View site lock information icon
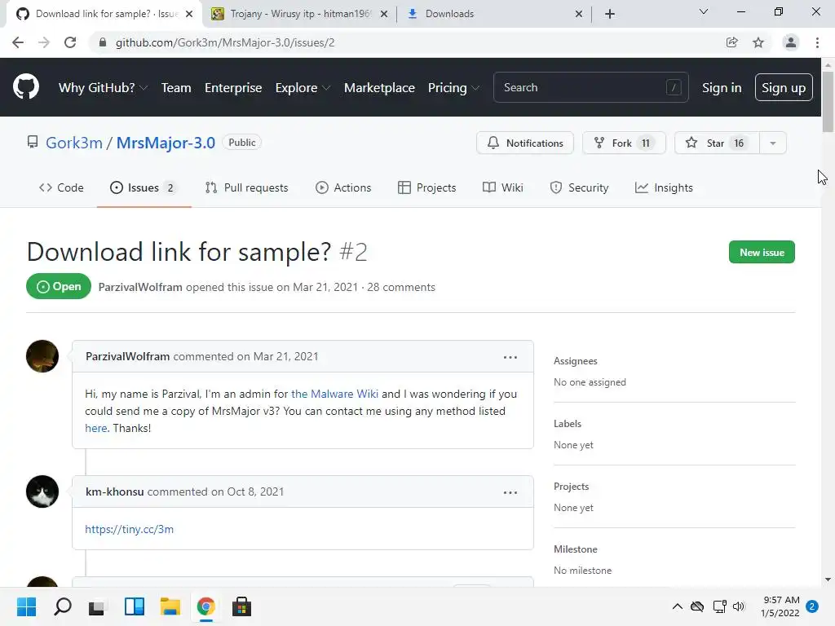Image resolution: width=835 pixels, height=626 pixels. [x=103, y=42]
